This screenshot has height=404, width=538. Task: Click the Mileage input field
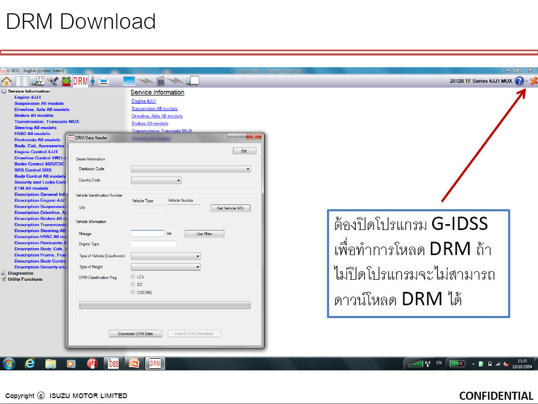coord(147,233)
